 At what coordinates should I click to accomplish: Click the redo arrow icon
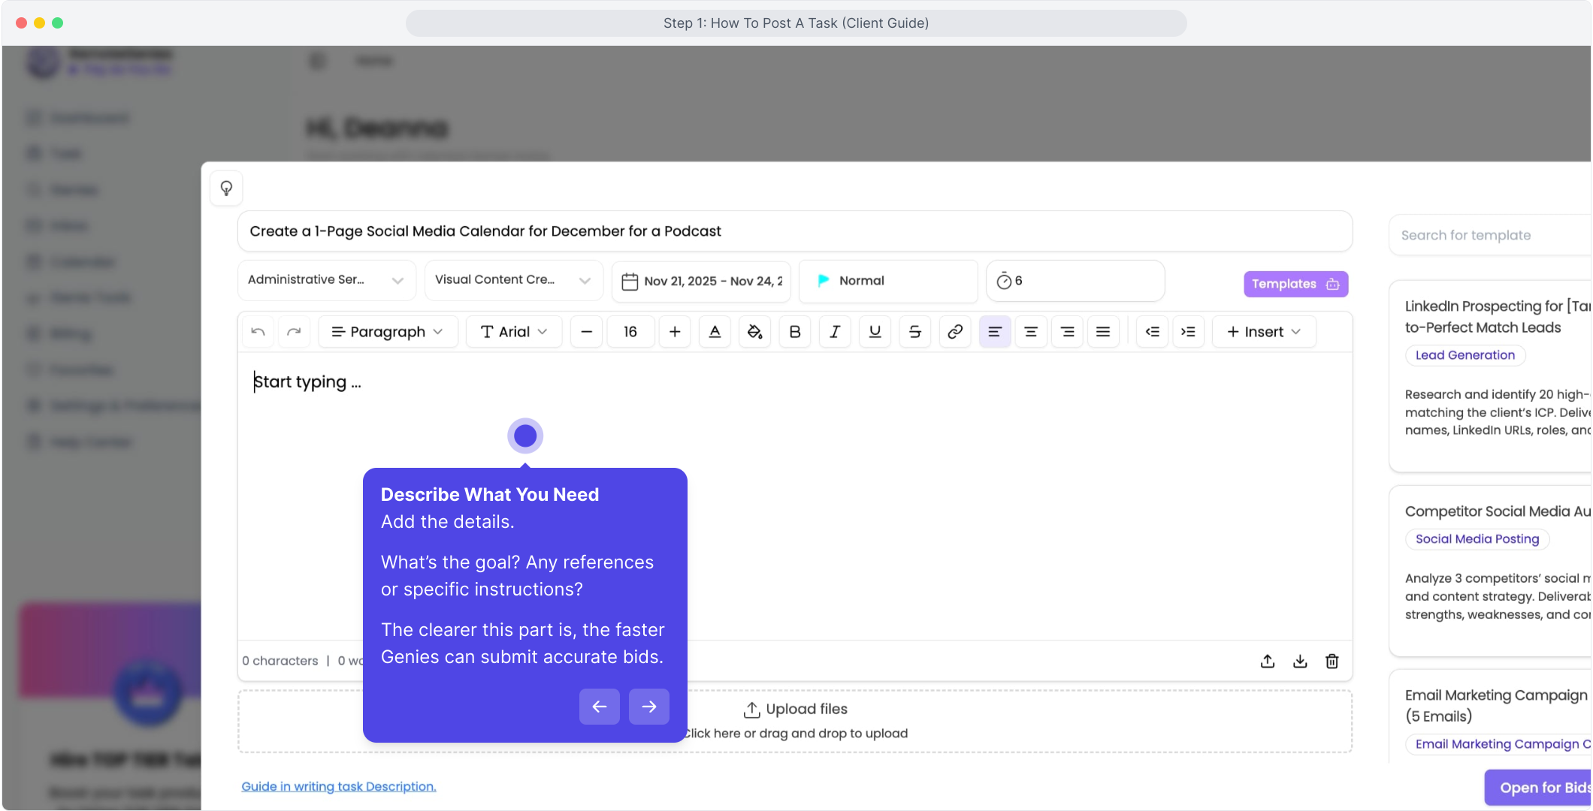[x=294, y=332]
